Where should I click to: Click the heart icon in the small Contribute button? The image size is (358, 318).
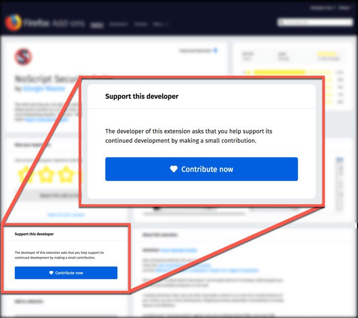point(51,273)
